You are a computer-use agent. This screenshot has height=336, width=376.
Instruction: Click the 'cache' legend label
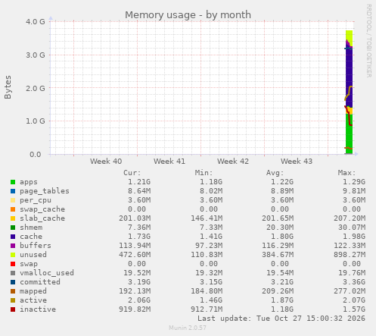click(x=31, y=237)
